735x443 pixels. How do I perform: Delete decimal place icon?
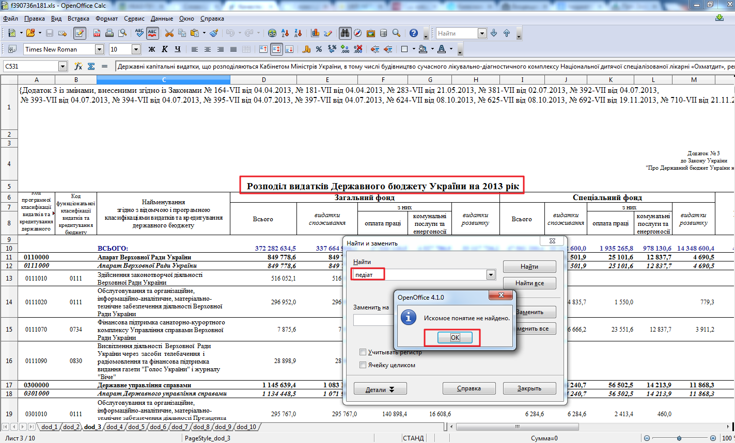click(358, 49)
